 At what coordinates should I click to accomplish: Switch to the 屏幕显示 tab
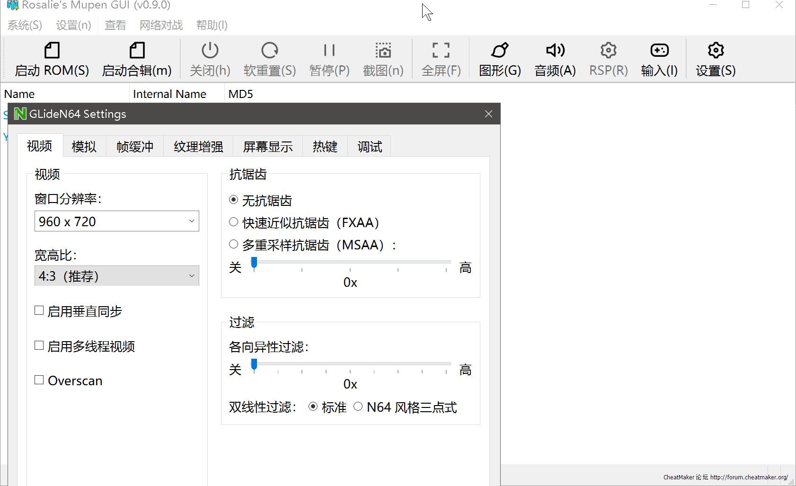(268, 147)
